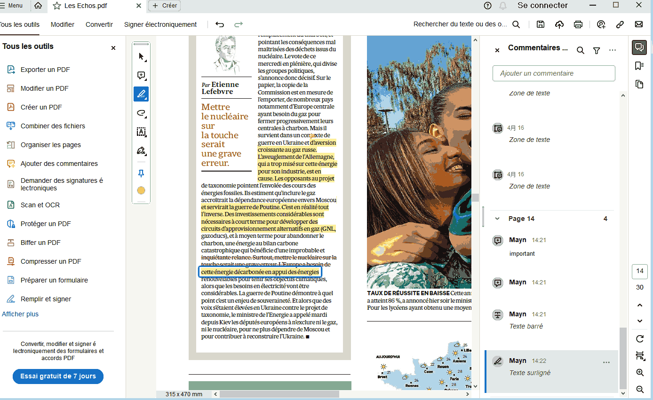Start Essai gratuit de 7 jours
The image size is (653, 400).
pyautogui.click(x=58, y=376)
